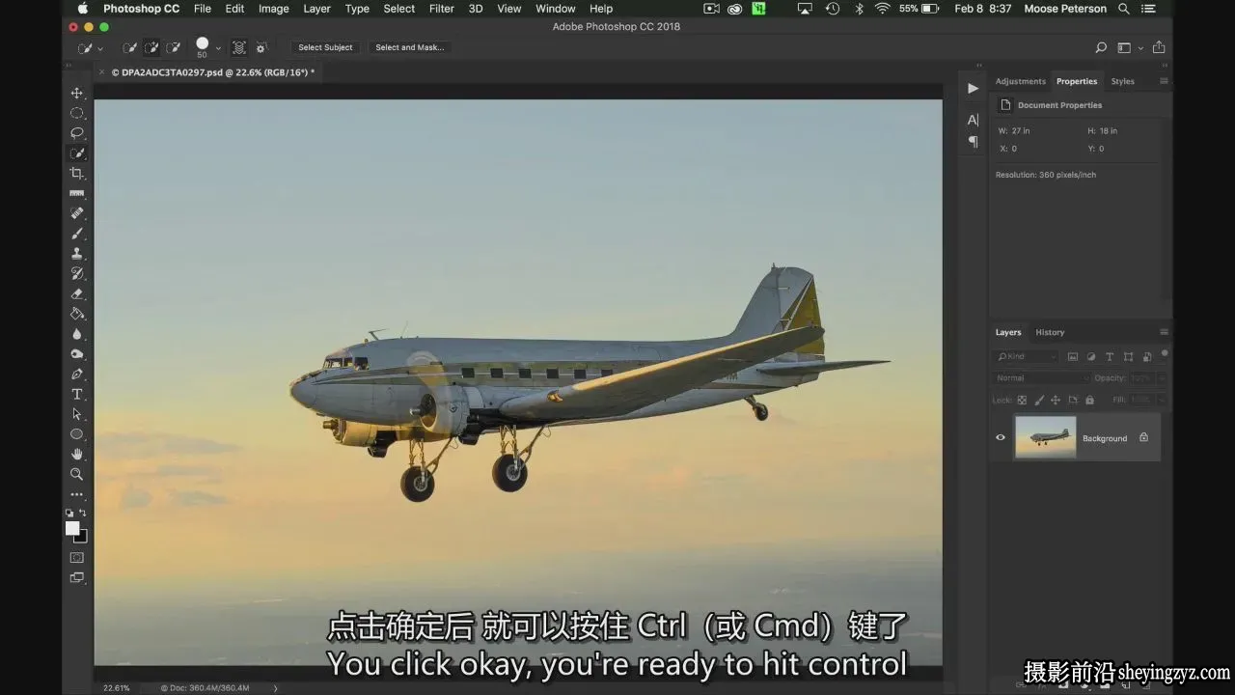Viewport: 1235px width, 695px height.
Task: Click the Background layer thumbnail
Action: pos(1045,437)
